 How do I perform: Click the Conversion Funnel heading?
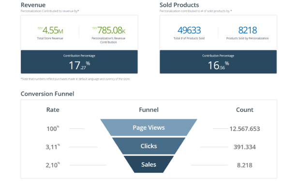pyautogui.click(x=47, y=94)
